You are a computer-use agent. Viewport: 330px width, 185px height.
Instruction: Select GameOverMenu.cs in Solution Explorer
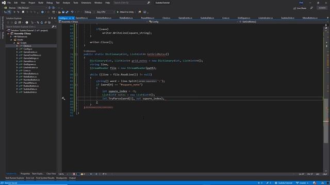coord(32,55)
